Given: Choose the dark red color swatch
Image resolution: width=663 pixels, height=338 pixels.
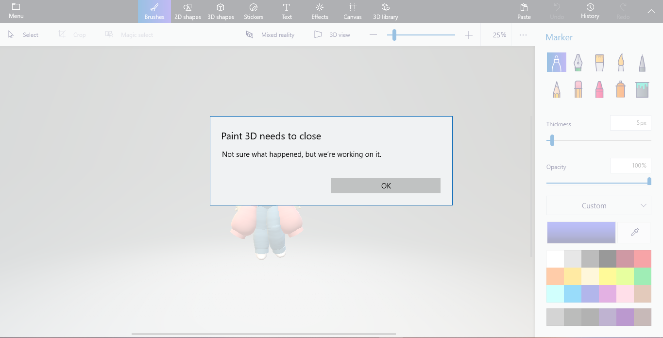Looking at the screenshot, I should pyautogui.click(x=625, y=259).
